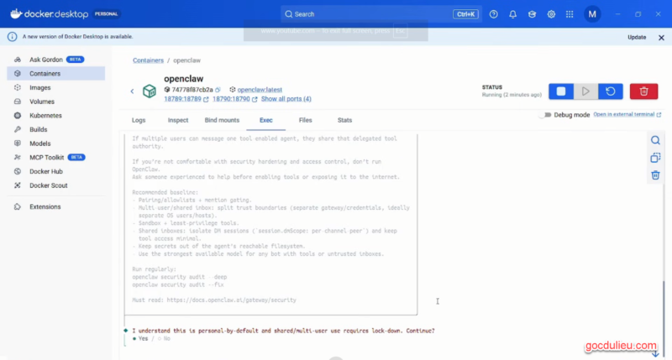Open the Extensions section in sidebar
The height and width of the screenshot is (360, 672).
tap(45, 206)
